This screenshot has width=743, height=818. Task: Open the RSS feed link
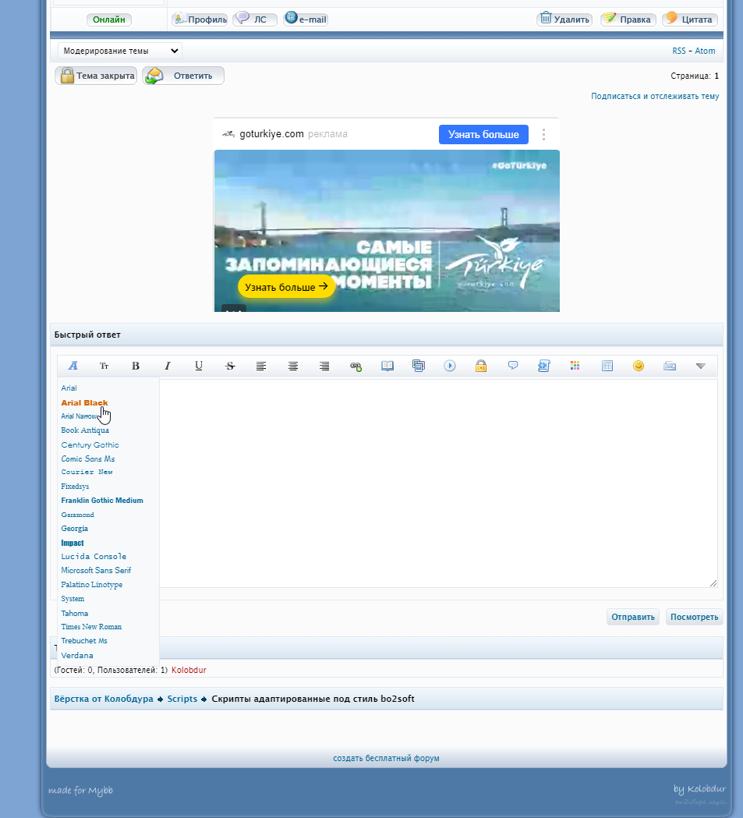[679, 51]
